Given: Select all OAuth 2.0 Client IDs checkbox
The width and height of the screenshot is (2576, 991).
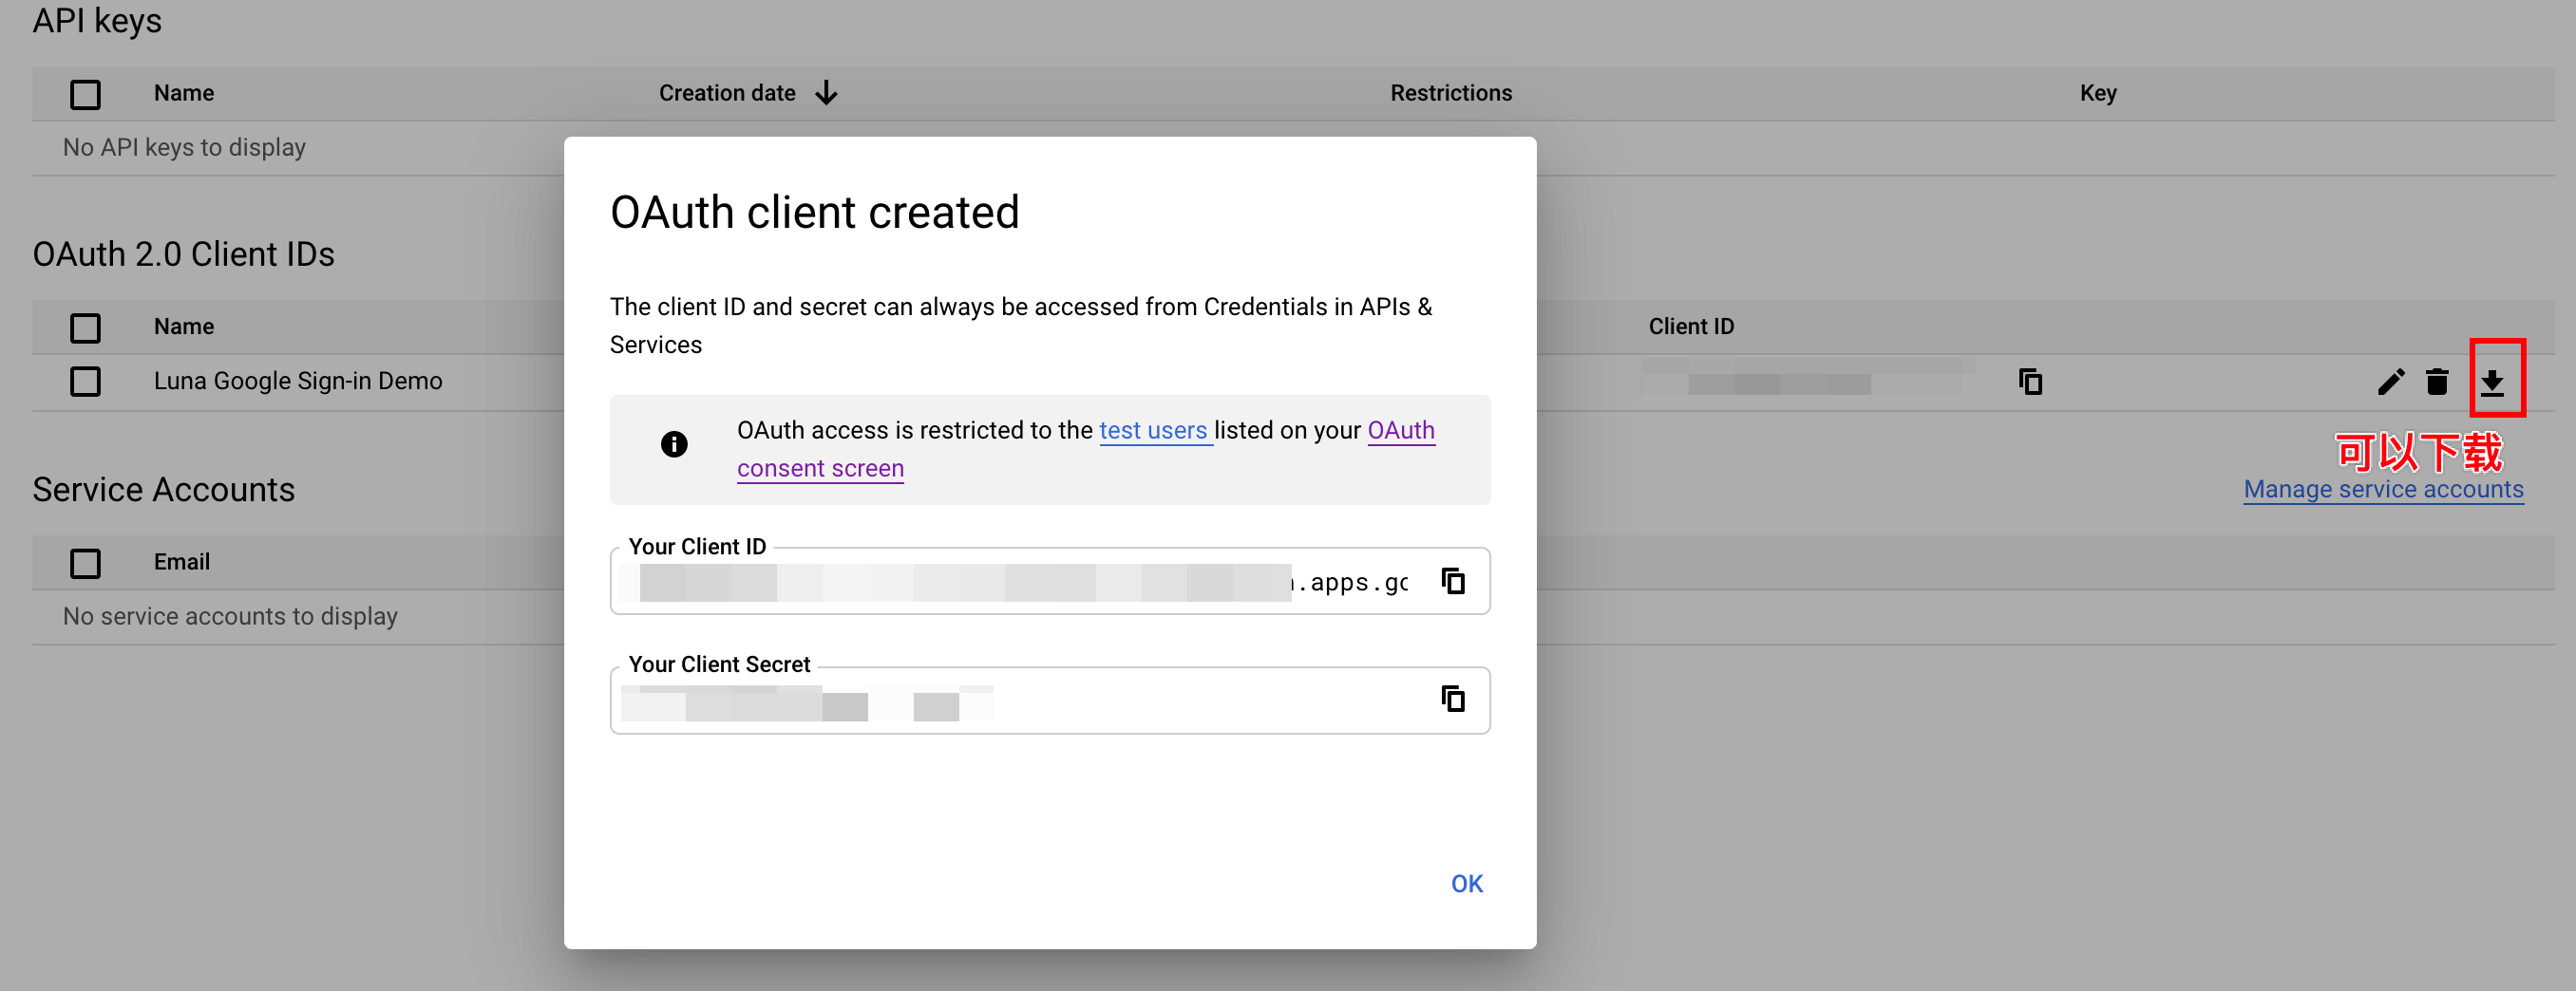Looking at the screenshot, I should point(85,327).
